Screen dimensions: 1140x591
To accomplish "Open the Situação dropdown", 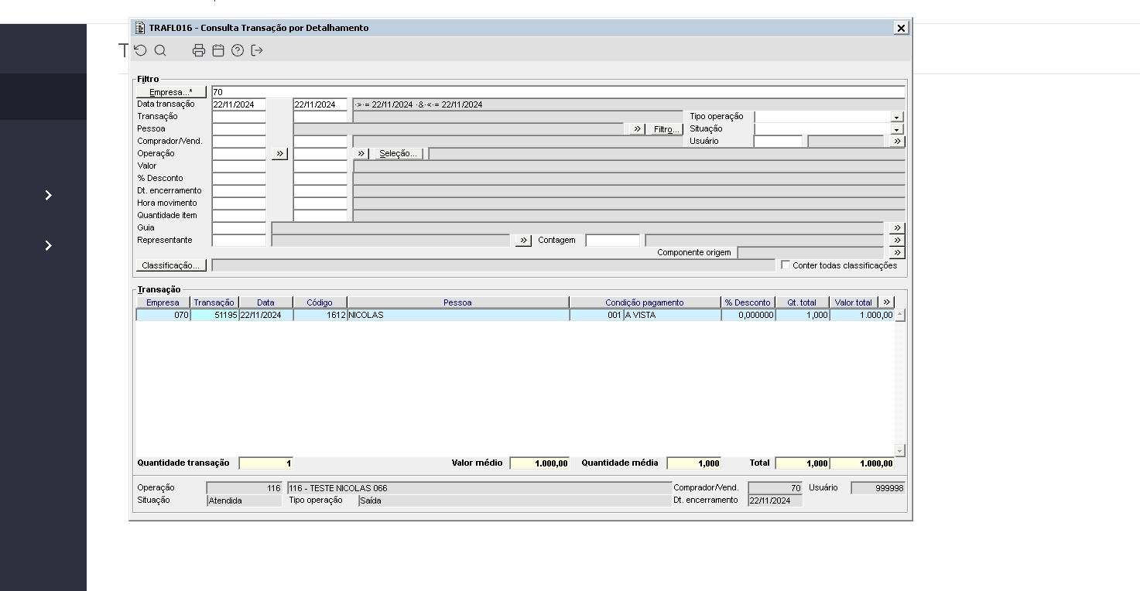I will 897,129.
